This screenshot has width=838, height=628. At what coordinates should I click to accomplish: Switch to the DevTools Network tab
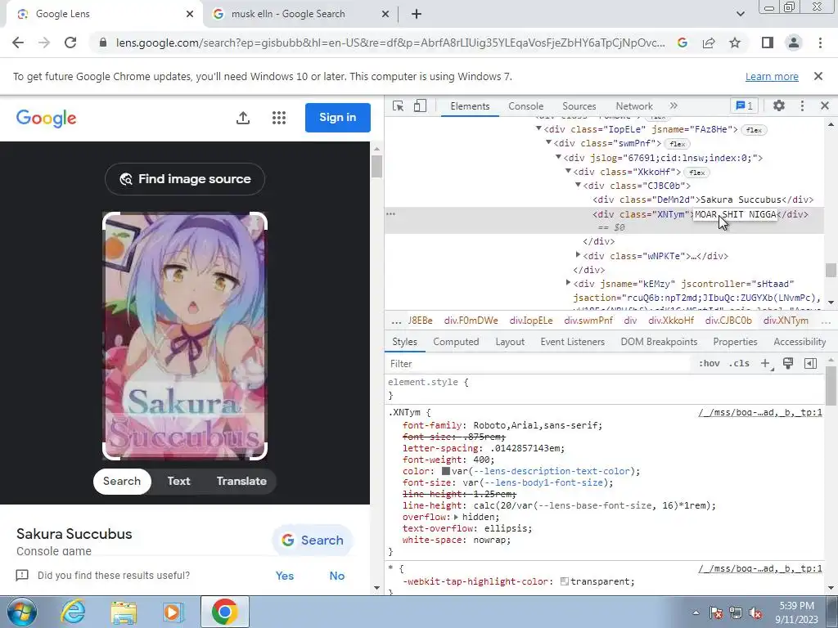pos(634,106)
